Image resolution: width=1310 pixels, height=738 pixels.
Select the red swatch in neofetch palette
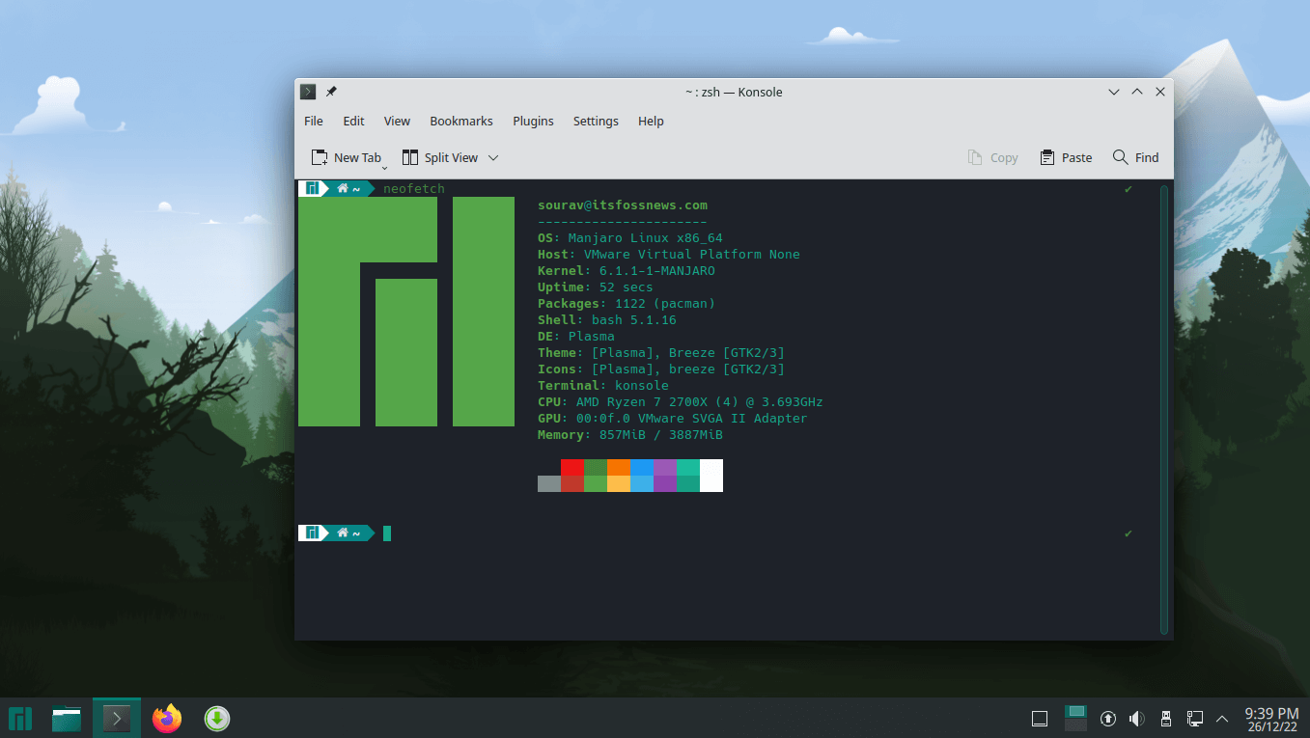571,476
